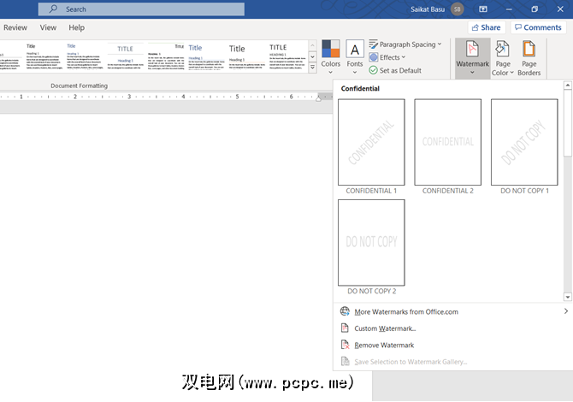Select Remove Watermark option
Screen dimensions: 573x402
384,345
